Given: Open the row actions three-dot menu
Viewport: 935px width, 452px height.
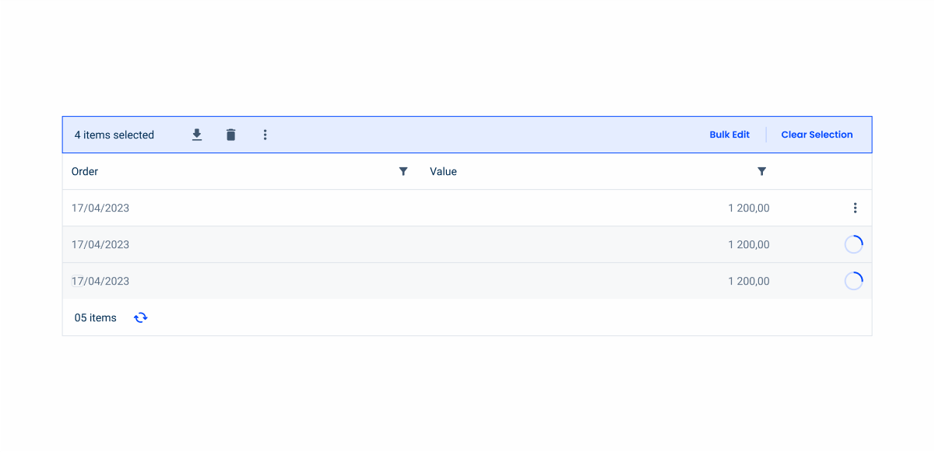Looking at the screenshot, I should (x=855, y=208).
